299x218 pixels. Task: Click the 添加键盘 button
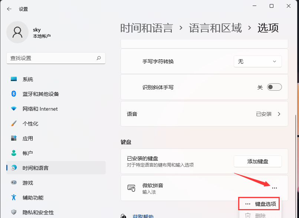point(257,161)
